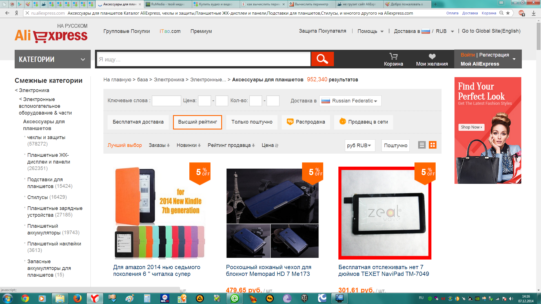Viewport: 541px width, 304px height.
Task: Toggle the Высший рейтинг filter
Action: tap(197, 122)
